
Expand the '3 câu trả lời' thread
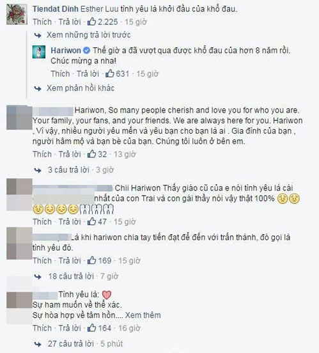coord(68,169)
